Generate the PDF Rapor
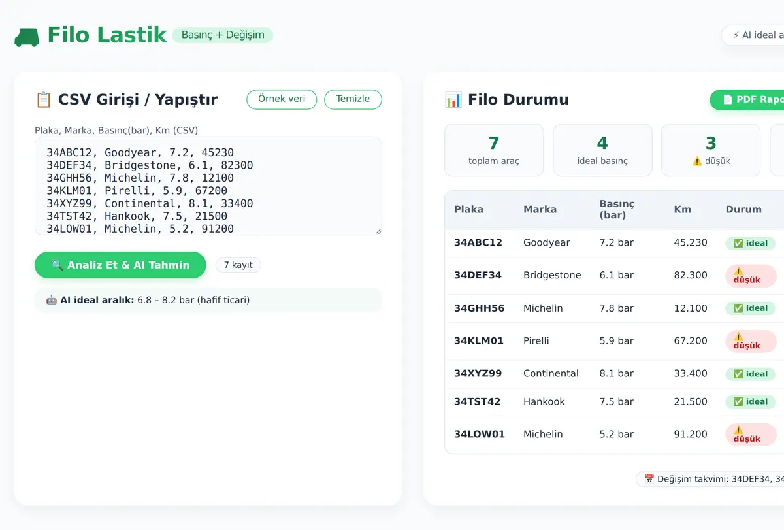This screenshot has height=530, width=784. (x=747, y=99)
